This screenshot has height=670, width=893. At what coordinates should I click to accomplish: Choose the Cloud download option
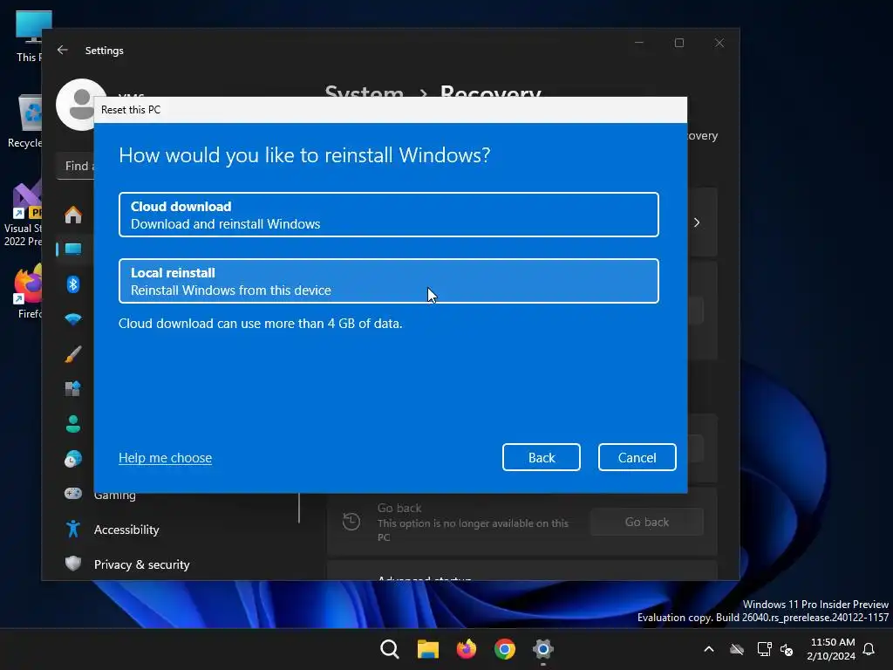point(388,215)
